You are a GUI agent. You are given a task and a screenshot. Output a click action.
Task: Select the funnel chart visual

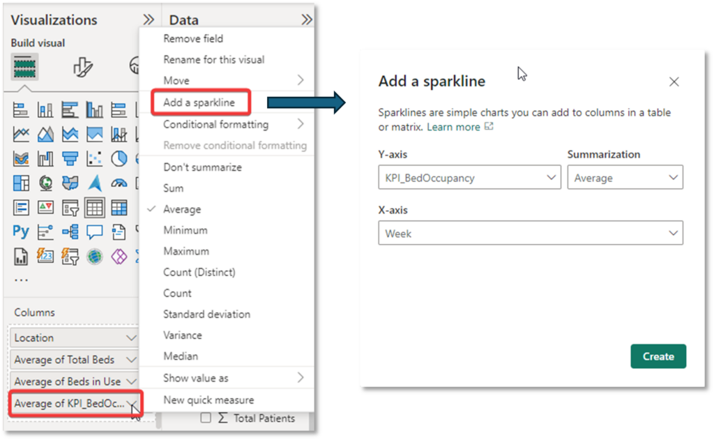point(72,158)
